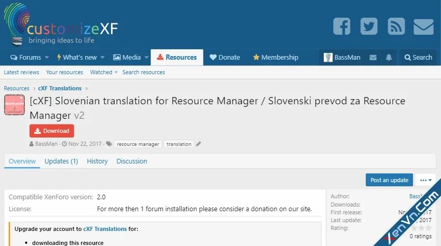The height and width of the screenshot is (246, 441).
Task: Open the Twitter icon in header
Action: coord(369,26)
